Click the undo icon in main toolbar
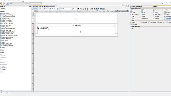 1,3
